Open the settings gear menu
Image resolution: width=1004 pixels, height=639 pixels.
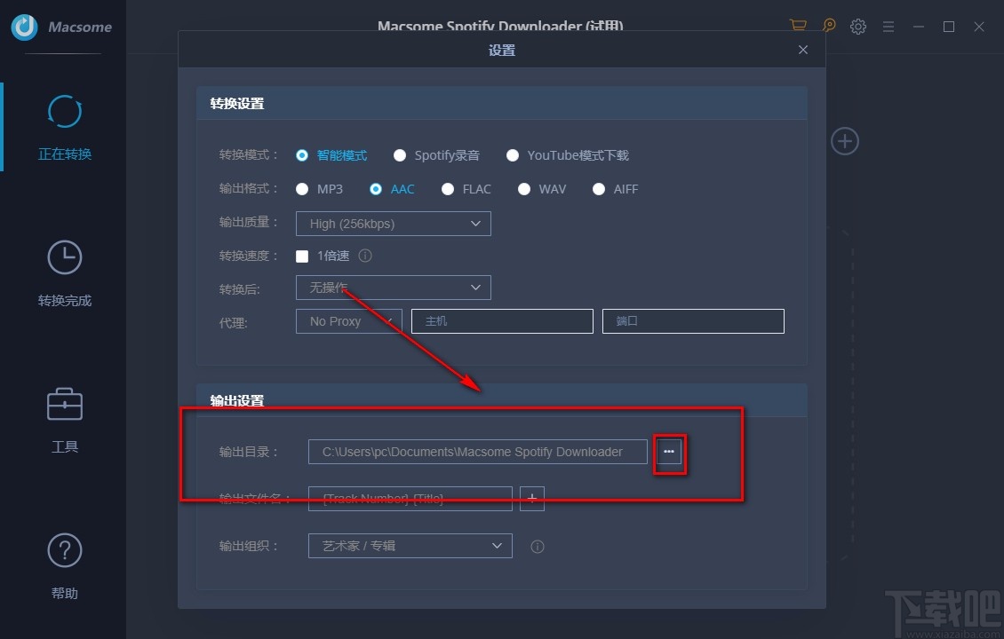click(x=857, y=27)
